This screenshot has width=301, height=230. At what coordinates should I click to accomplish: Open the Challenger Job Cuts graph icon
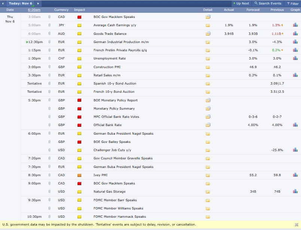295,150
